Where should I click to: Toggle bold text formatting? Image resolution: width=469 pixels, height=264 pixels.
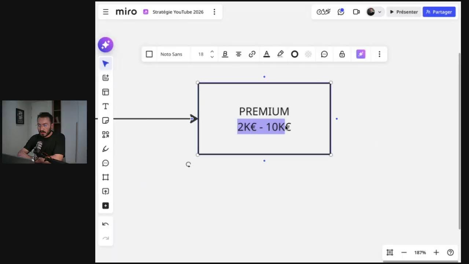pyautogui.click(x=225, y=54)
